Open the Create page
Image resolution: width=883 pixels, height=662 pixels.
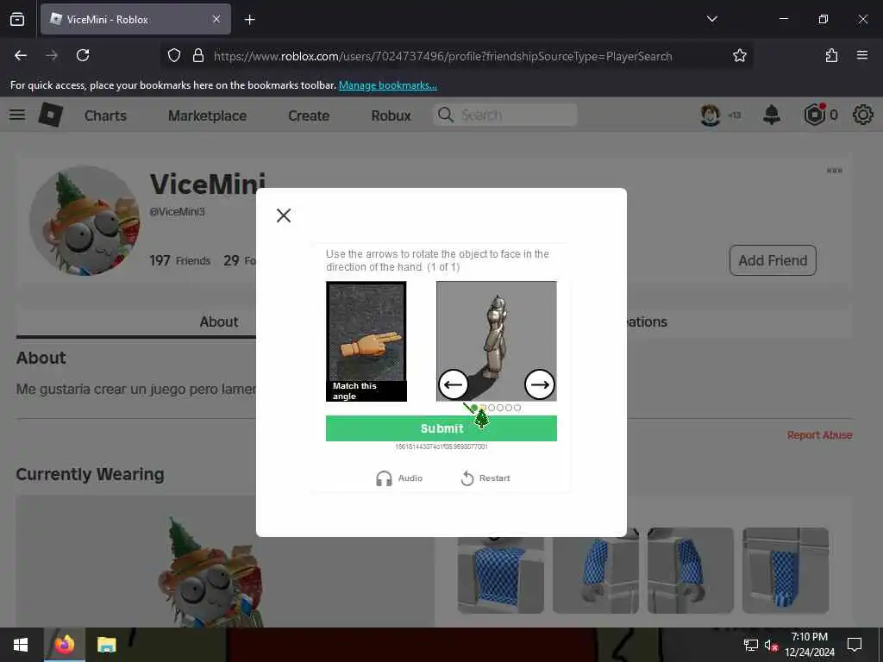pos(309,116)
